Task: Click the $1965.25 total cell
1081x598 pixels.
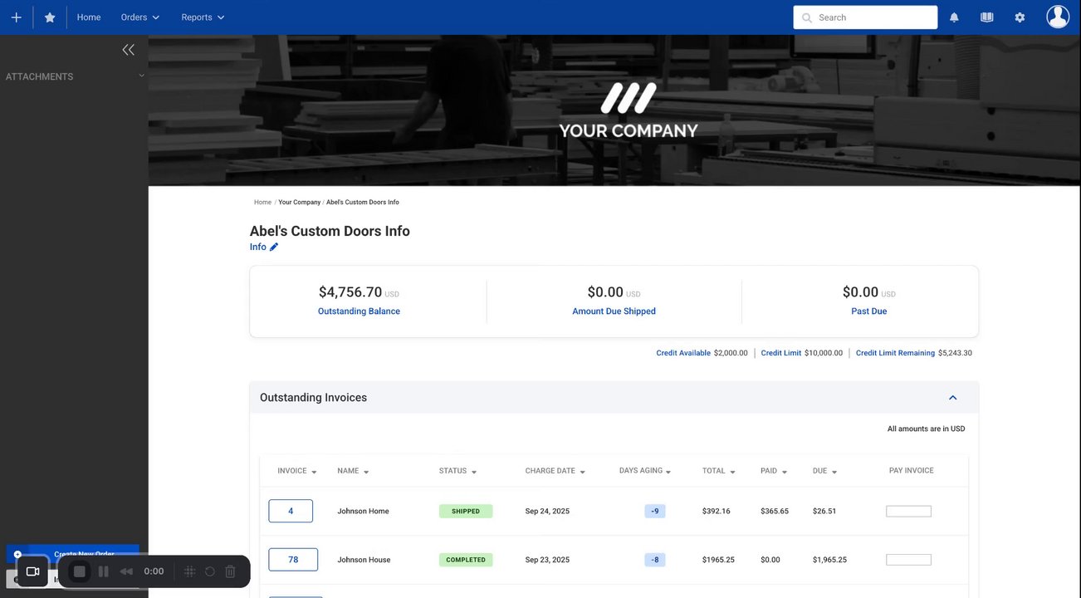Action: click(718, 560)
